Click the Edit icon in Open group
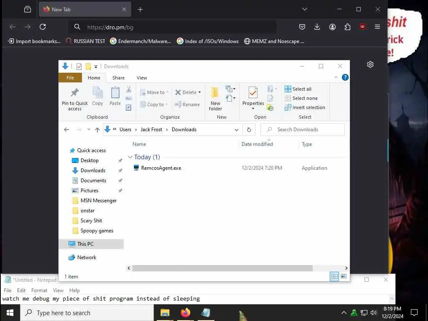Screen dimensions: 428x321 click(270, 98)
